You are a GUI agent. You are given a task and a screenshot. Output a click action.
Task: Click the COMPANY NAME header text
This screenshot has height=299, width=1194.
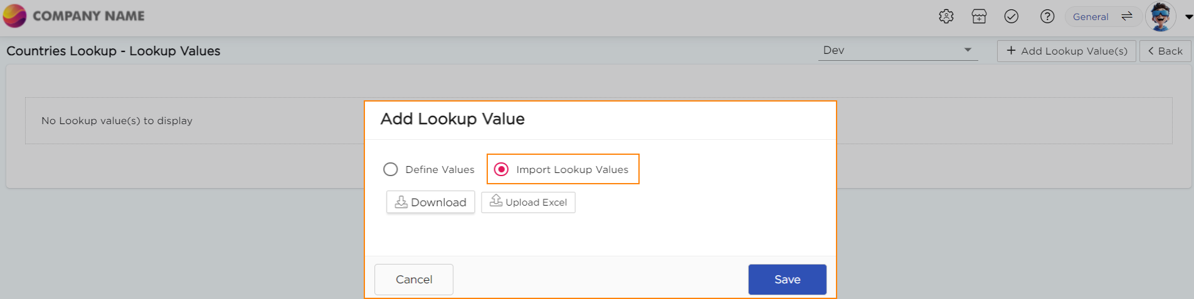(88, 16)
